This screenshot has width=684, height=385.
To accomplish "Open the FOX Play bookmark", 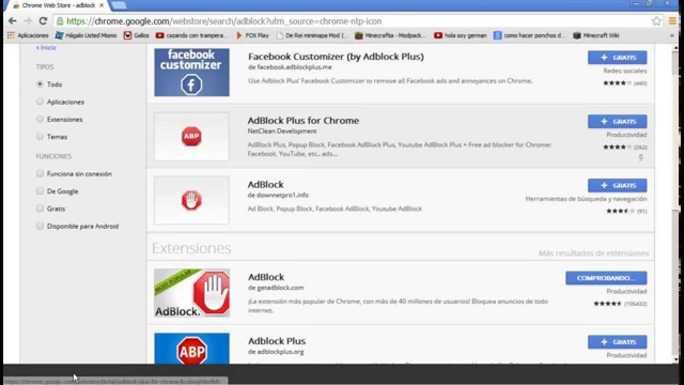I will point(252,35).
